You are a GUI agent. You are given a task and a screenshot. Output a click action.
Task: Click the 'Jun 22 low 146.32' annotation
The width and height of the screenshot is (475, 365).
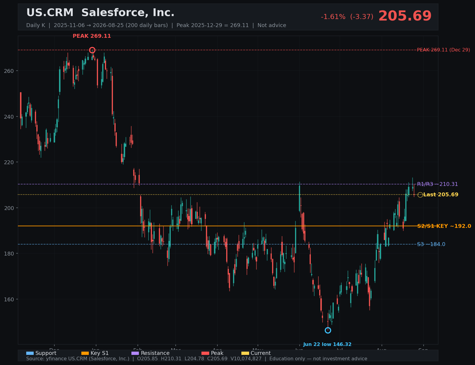click(327, 344)
